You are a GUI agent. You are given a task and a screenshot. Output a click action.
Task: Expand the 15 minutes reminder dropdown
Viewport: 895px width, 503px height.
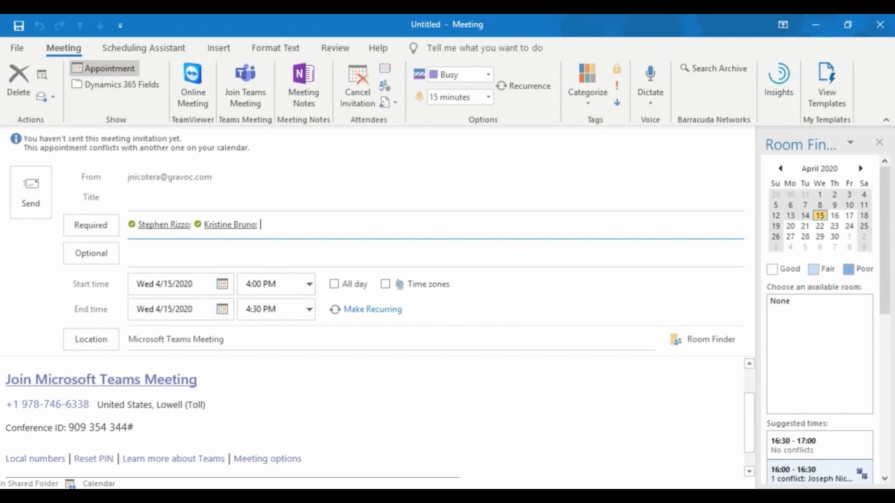[x=488, y=97]
